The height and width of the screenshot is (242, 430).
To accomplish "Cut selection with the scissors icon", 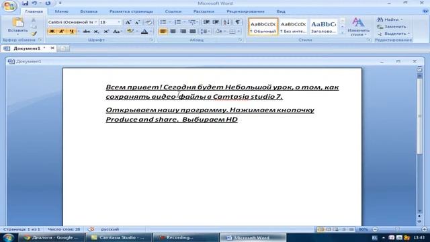I will pos(34,20).
